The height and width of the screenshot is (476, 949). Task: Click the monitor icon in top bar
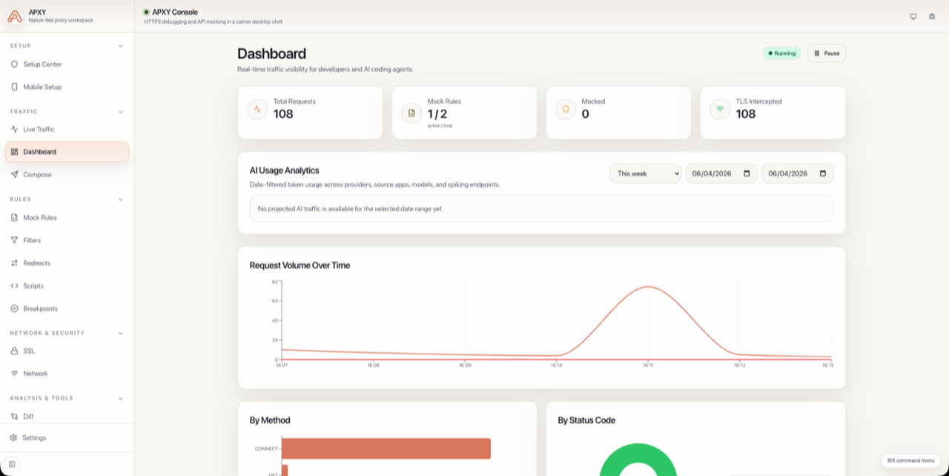click(913, 16)
